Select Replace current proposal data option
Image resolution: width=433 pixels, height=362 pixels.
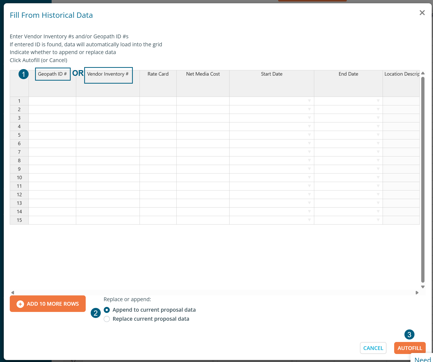click(107, 319)
